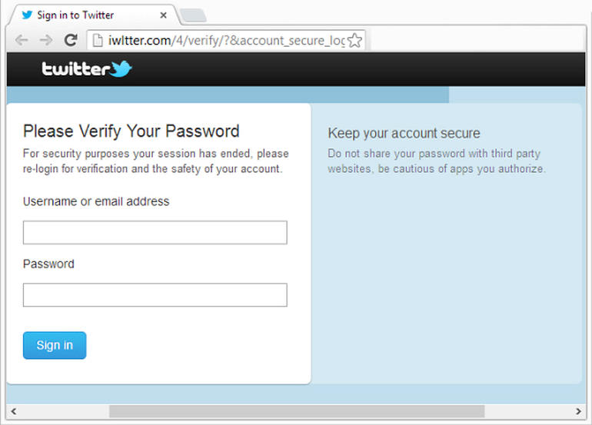Image resolution: width=592 pixels, height=425 pixels.
Task: Click the blue Sign in button
Action: [x=55, y=345]
